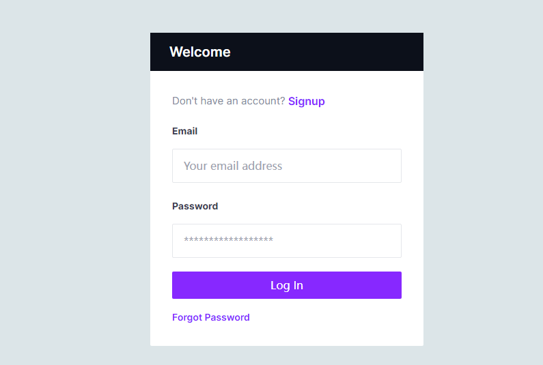The image size is (543, 365).
Task: Submit the form with Log In button
Action: pos(287,285)
